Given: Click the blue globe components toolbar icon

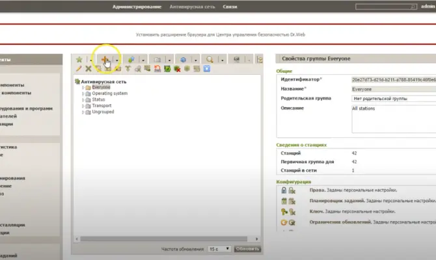Looking at the screenshot, I should point(183,59).
